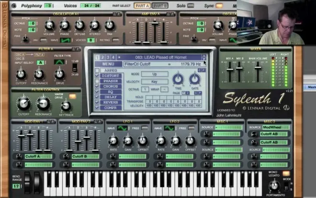Toggle the Mono Legato switch
The height and width of the screenshot is (198, 316).
286,173
